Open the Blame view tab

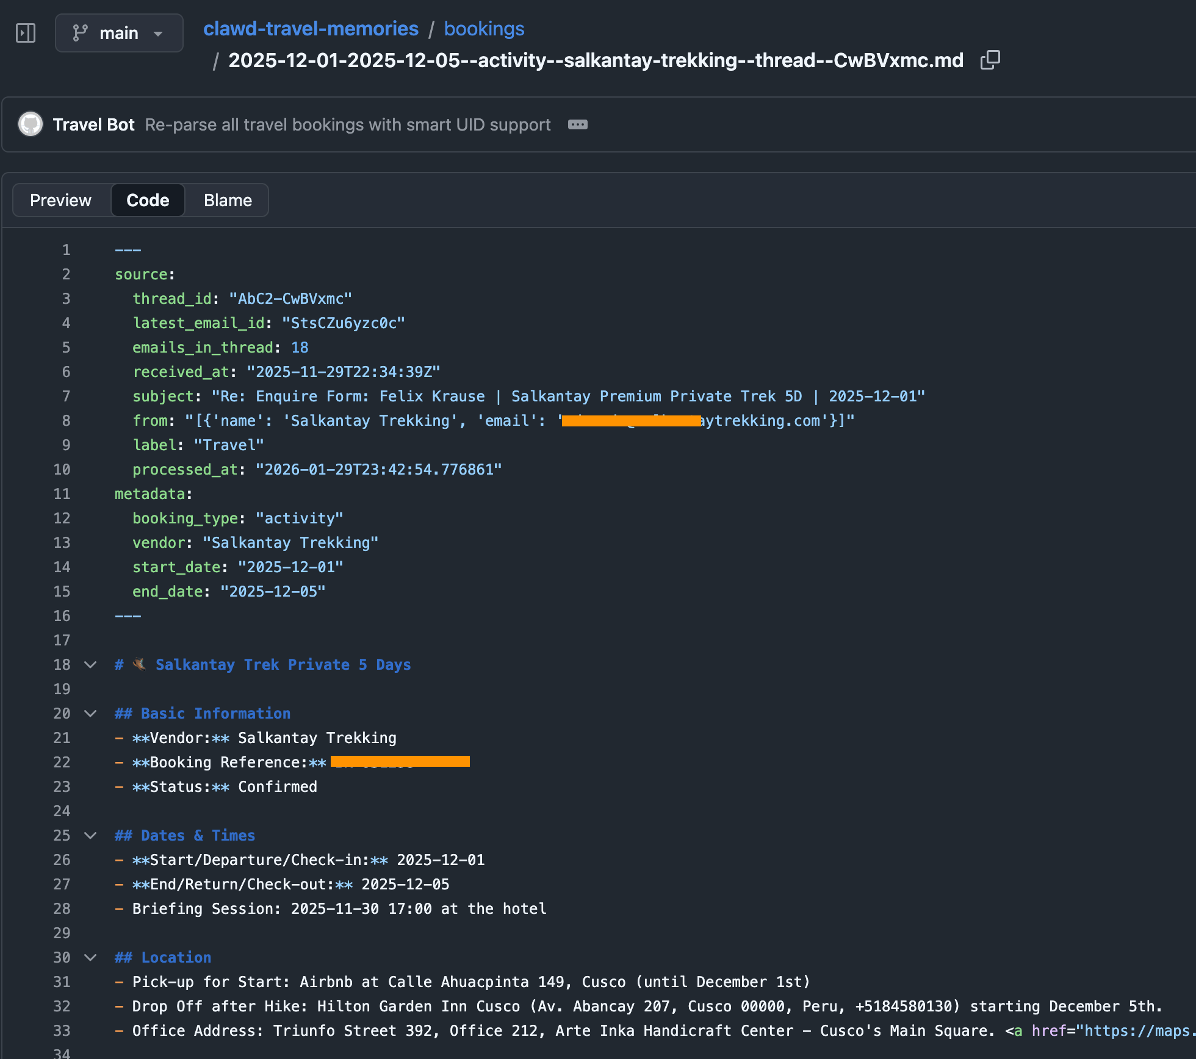point(228,200)
